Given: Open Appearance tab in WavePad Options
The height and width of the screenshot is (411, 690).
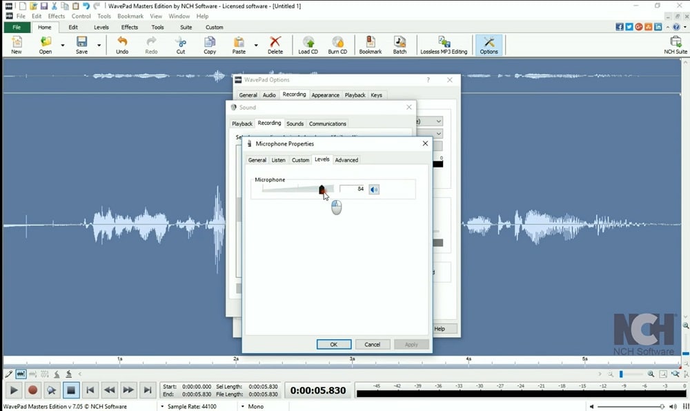Looking at the screenshot, I should [325, 95].
